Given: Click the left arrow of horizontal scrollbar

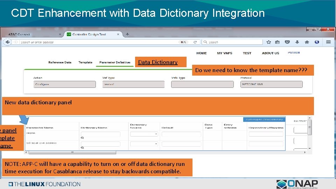Looking at the screenshot, I should (x=26, y=152).
